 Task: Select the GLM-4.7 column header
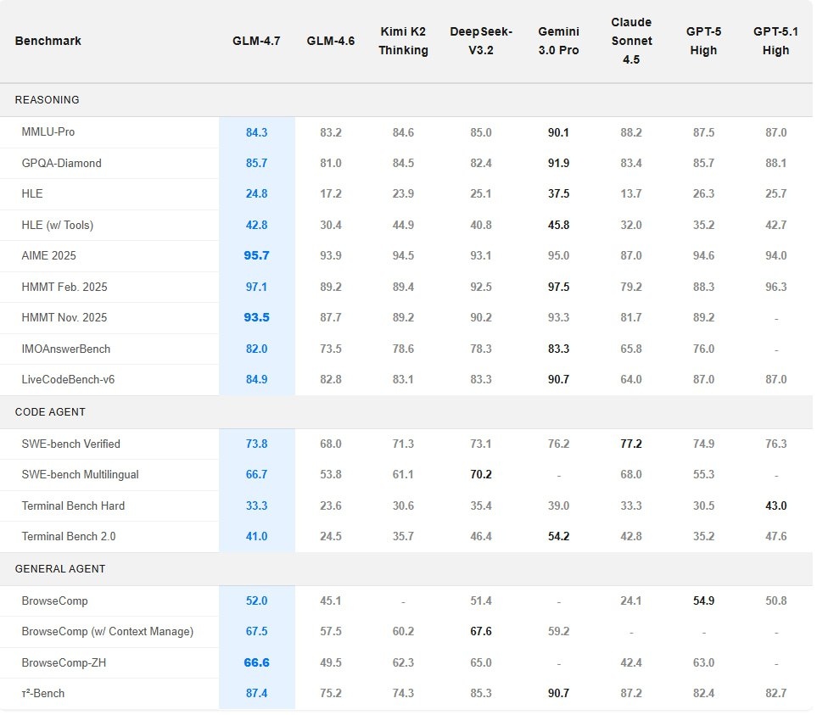point(256,41)
